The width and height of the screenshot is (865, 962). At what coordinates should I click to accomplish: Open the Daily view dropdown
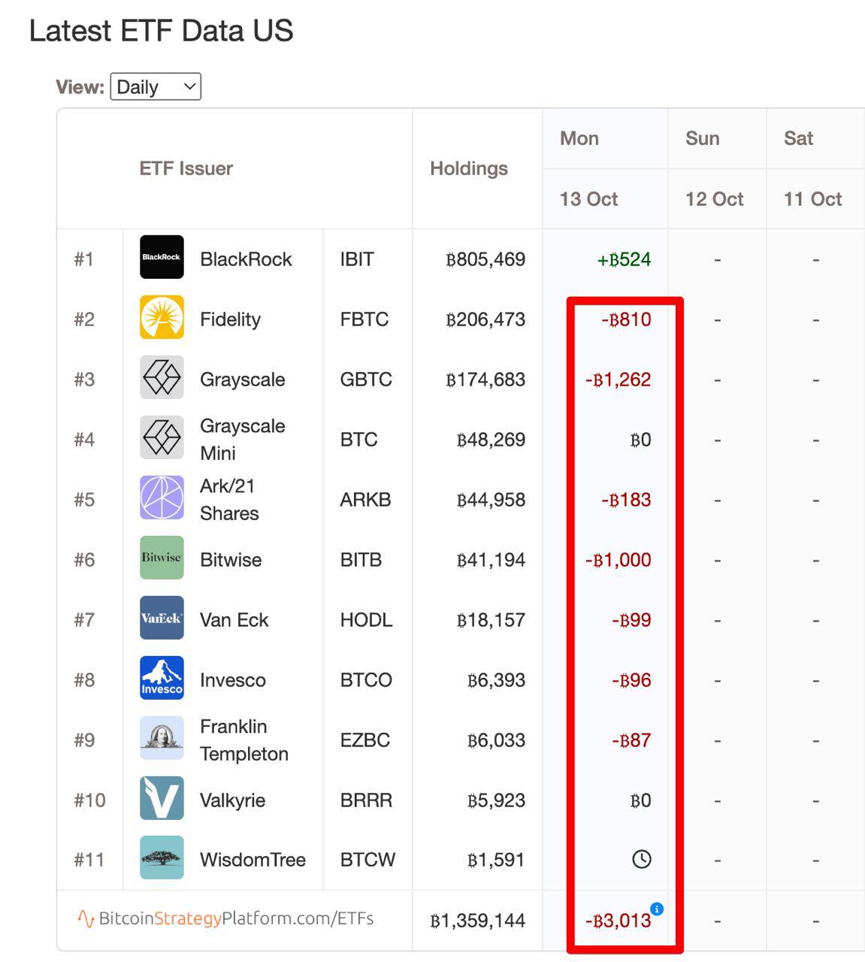click(x=156, y=87)
